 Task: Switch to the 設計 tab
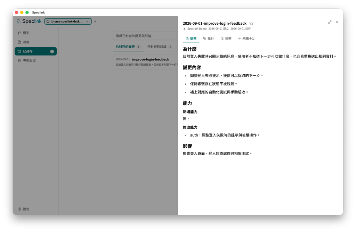click(209, 39)
